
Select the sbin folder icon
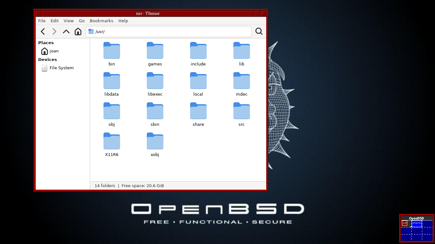(x=155, y=111)
